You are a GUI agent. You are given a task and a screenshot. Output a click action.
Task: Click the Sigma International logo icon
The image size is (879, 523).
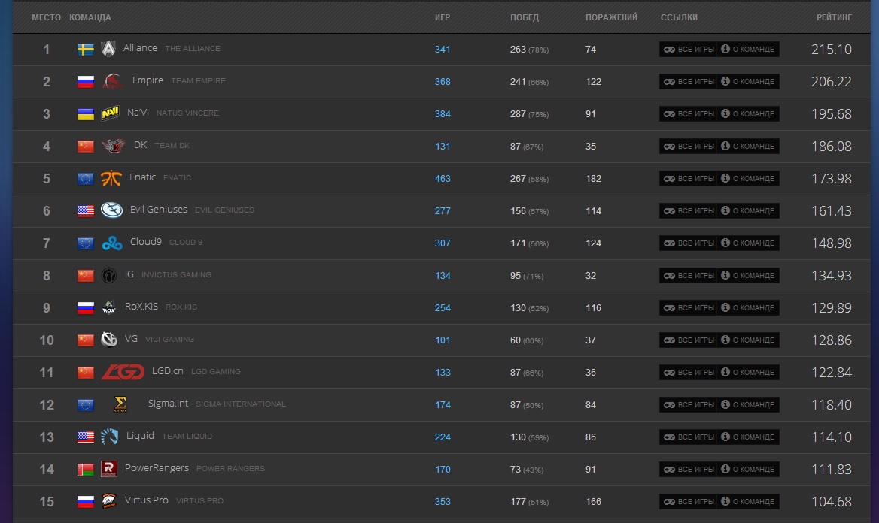pyautogui.click(x=120, y=404)
